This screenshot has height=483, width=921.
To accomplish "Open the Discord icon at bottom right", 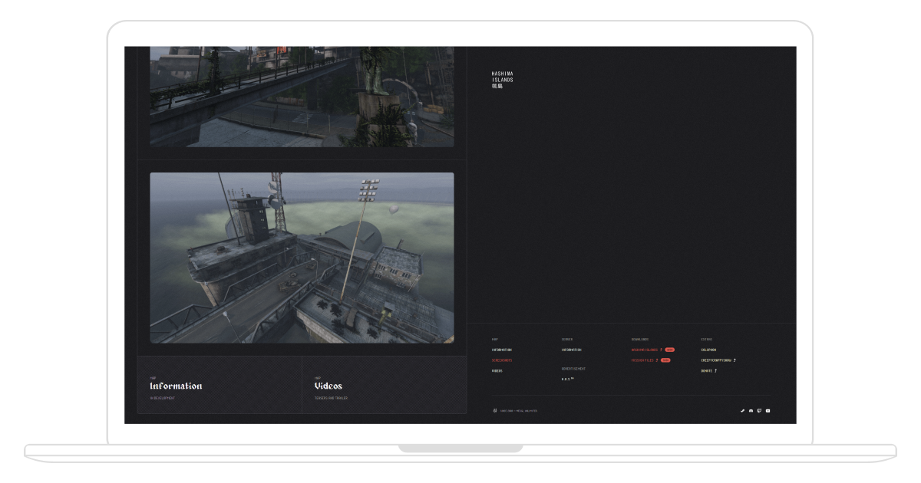I will [751, 411].
